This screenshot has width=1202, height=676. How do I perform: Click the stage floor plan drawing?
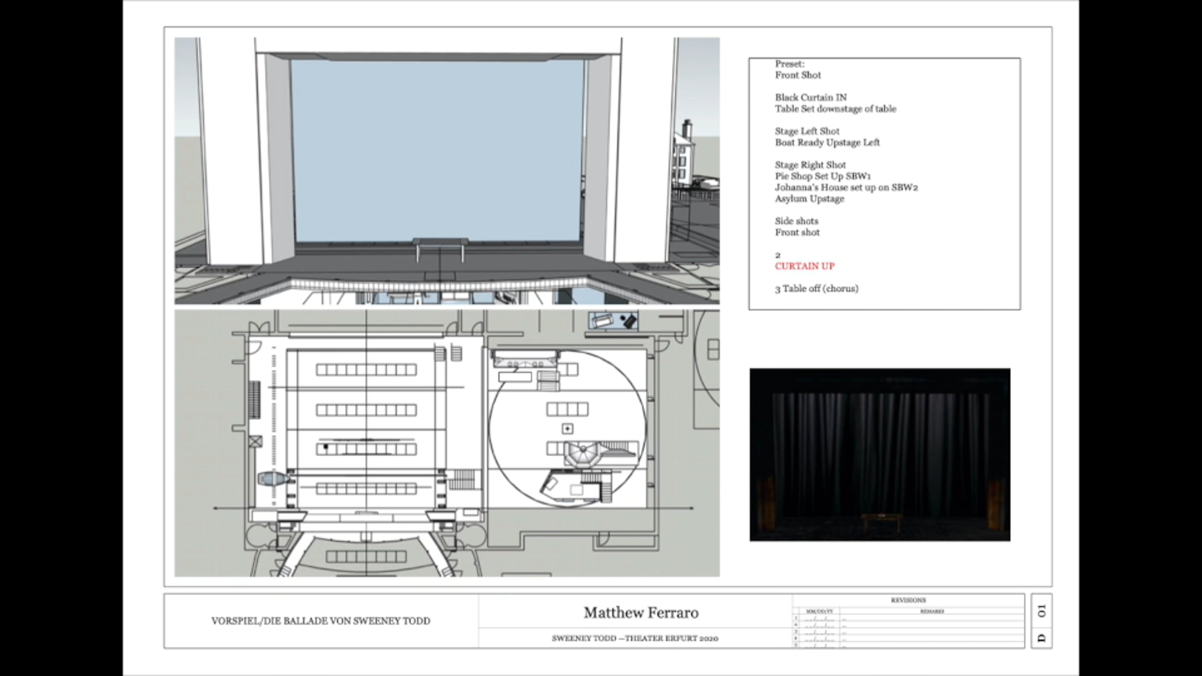tap(447, 443)
